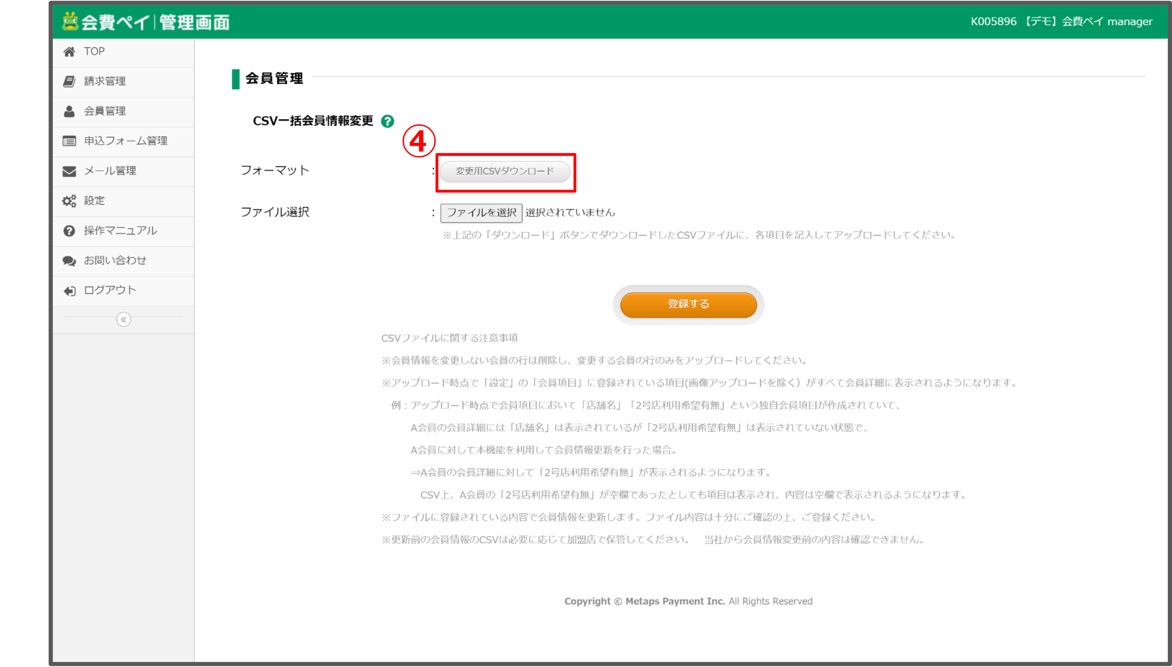Click the 申込フォーム管理 list icon

(69, 141)
